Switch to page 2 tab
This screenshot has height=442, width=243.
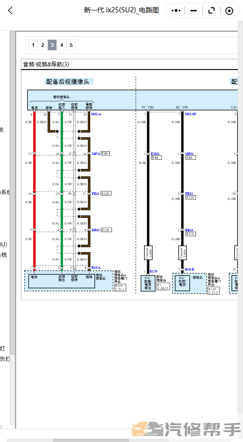tap(43, 45)
